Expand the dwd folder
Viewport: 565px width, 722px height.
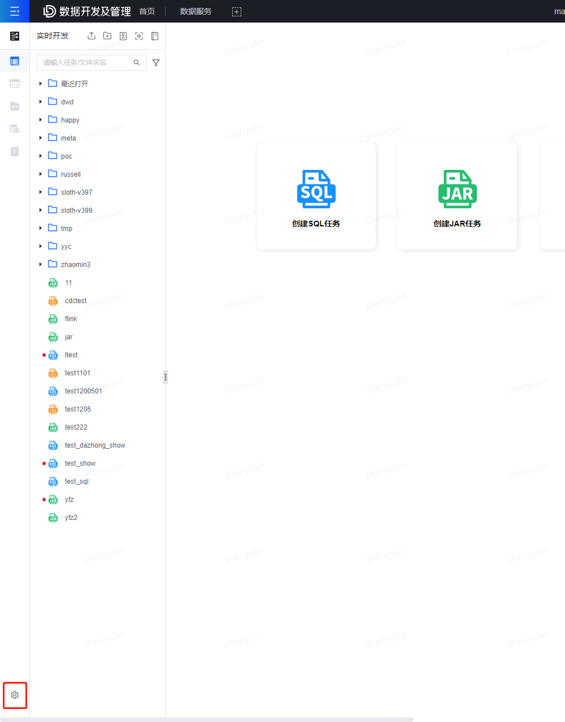[x=40, y=102]
